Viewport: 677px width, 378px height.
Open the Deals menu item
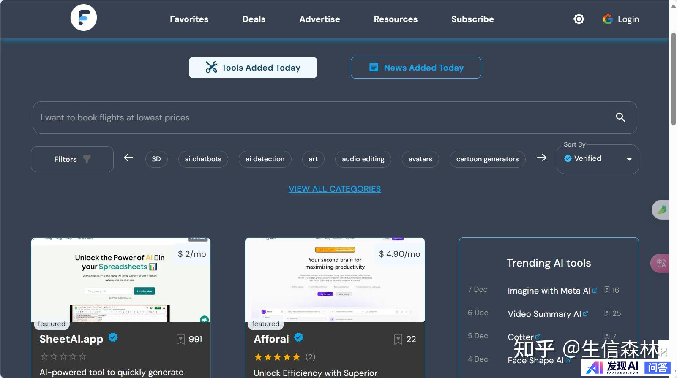254,19
